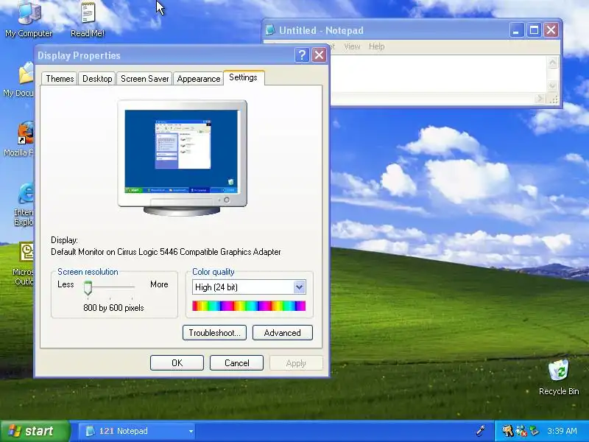The image size is (589, 442).
Task: Select the Settings tab
Action: [x=244, y=77]
